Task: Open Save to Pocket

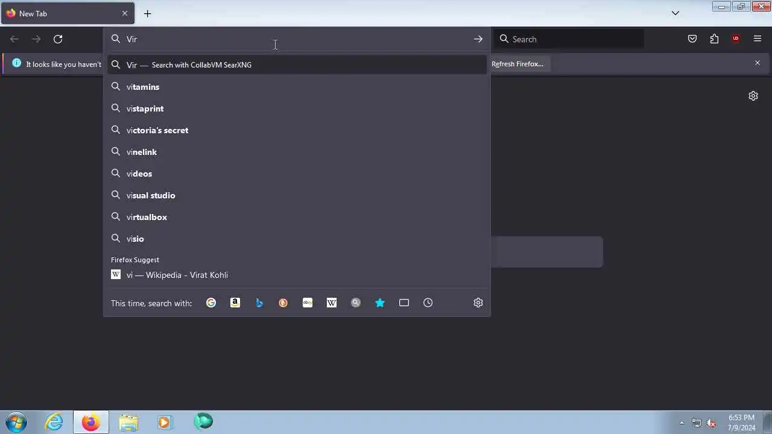Action: (x=692, y=39)
